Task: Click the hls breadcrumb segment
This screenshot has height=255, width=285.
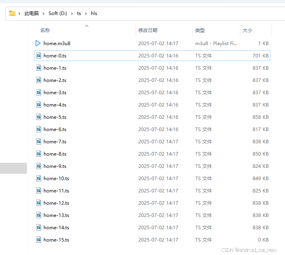Action: coord(94,13)
